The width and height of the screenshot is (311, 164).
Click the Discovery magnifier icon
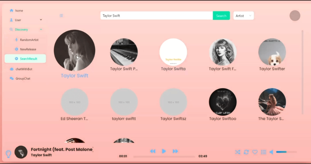11,29
